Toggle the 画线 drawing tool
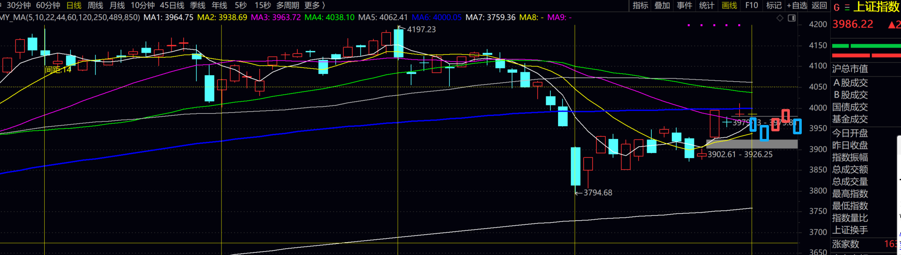This screenshot has height=255, width=901. pyautogui.click(x=729, y=6)
